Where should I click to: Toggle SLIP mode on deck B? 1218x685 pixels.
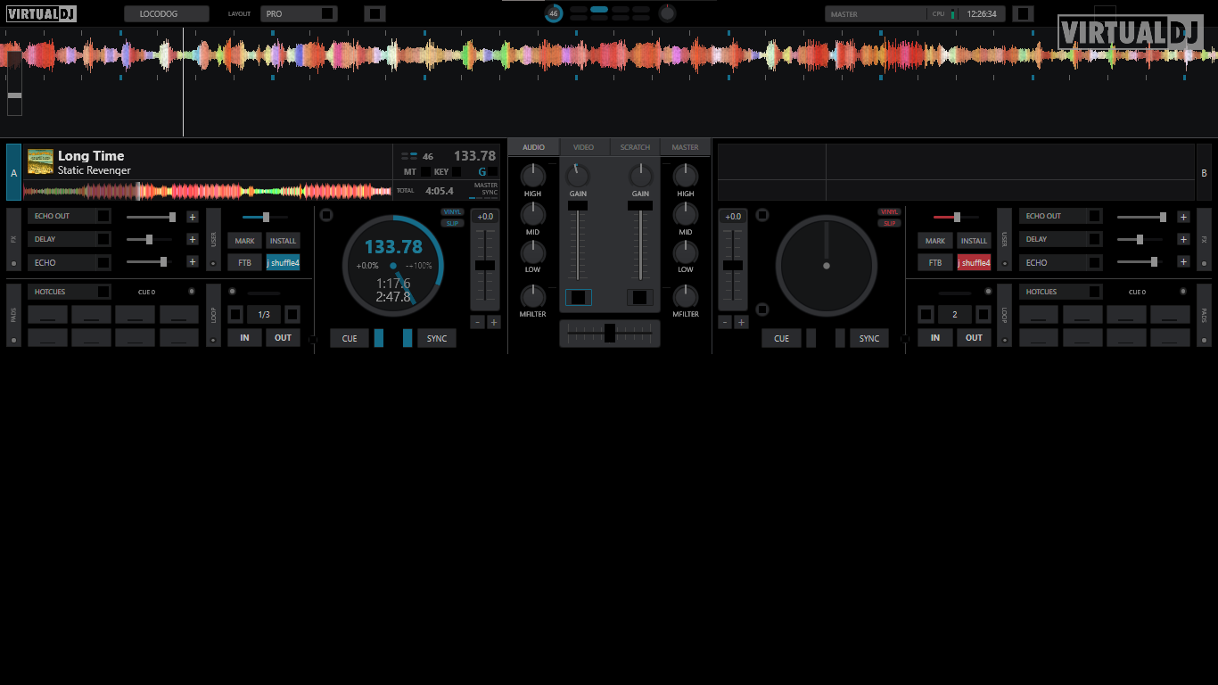tap(889, 223)
